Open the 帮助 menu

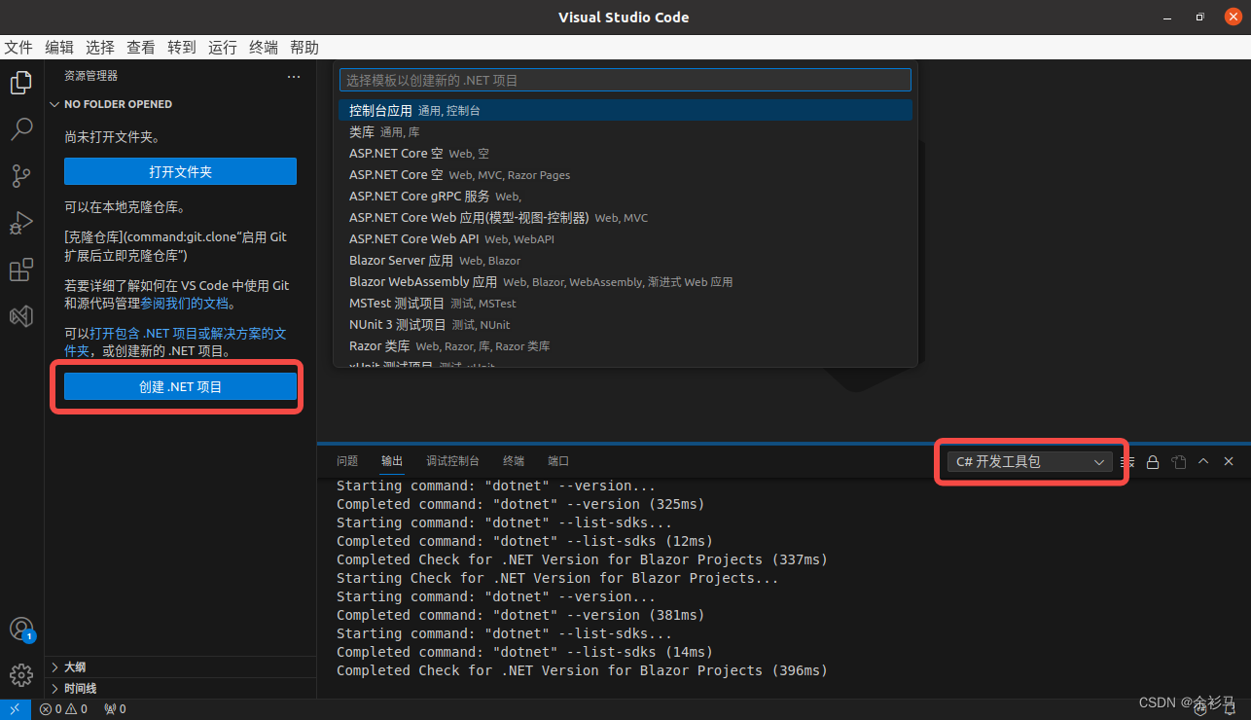point(304,47)
